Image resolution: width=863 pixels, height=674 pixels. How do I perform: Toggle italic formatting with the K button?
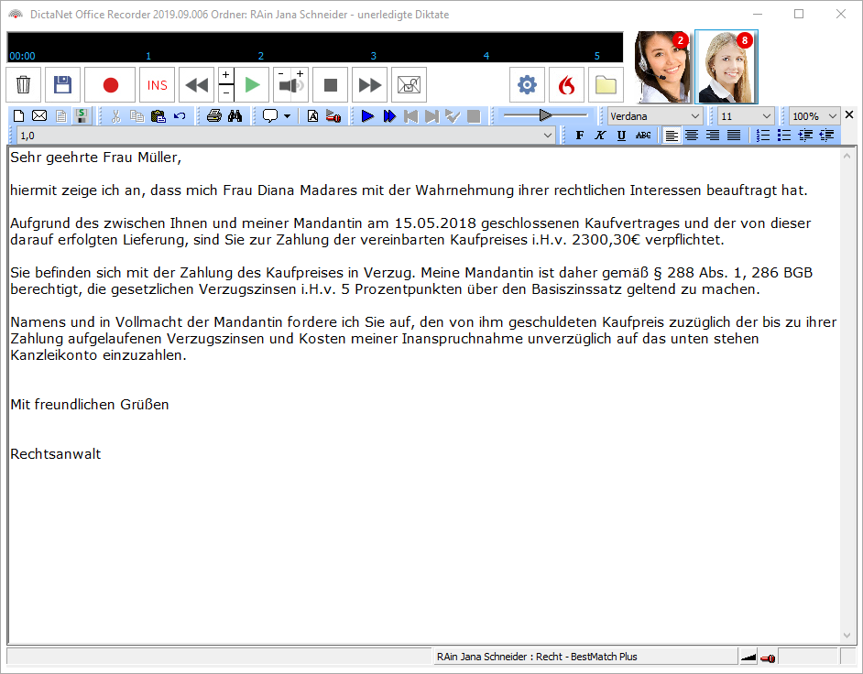click(600, 136)
